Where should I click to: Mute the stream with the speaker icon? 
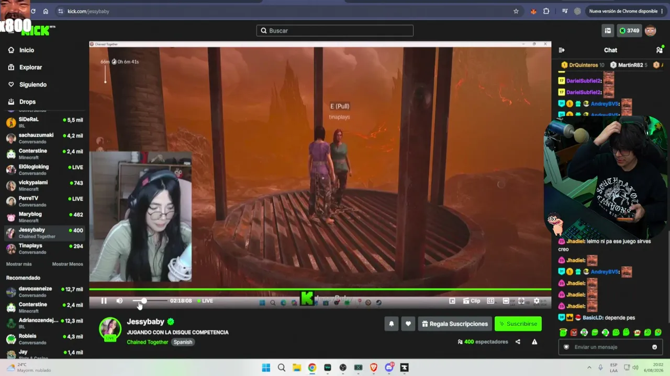click(x=119, y=301)
